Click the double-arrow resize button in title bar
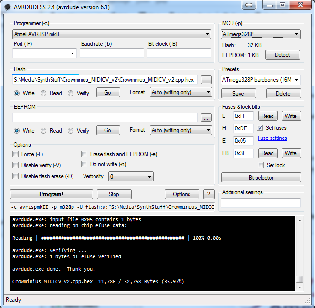The image size is (315, 308). (x=249, y=5)
